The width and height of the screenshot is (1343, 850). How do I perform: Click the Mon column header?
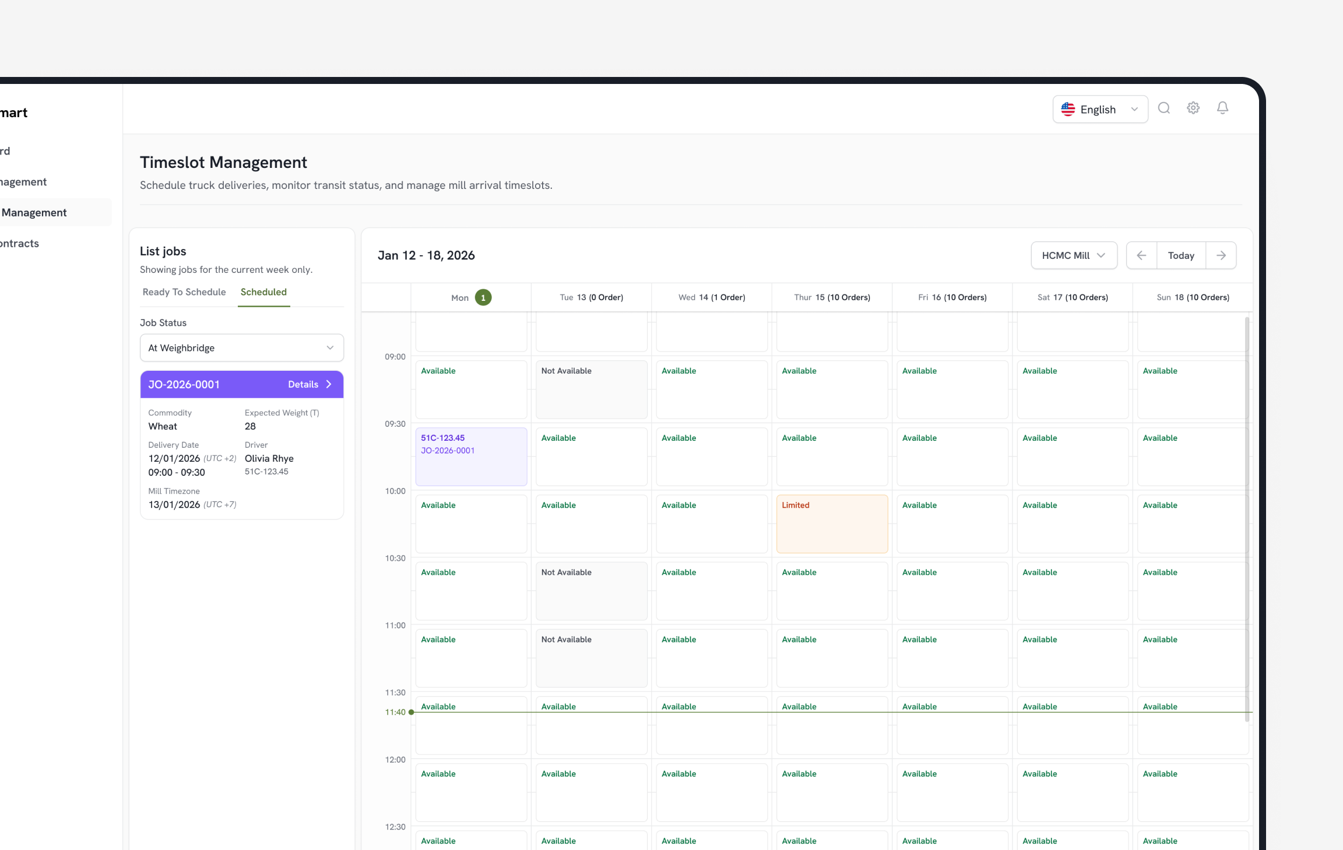[471, 297]
